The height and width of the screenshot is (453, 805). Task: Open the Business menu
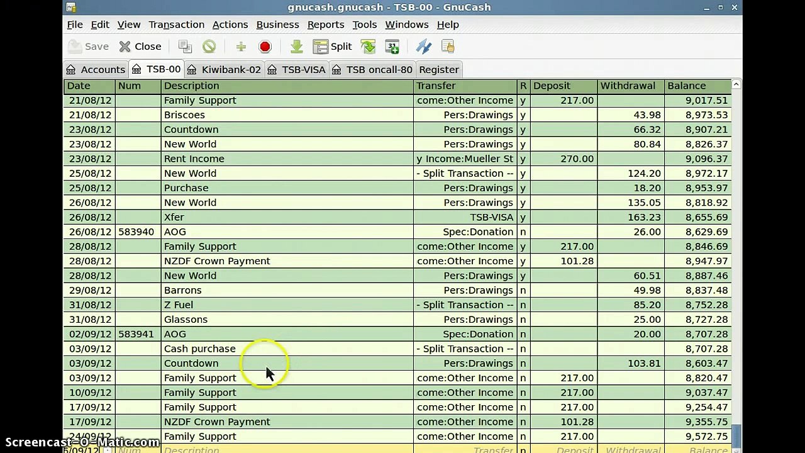tap(277, 25)
